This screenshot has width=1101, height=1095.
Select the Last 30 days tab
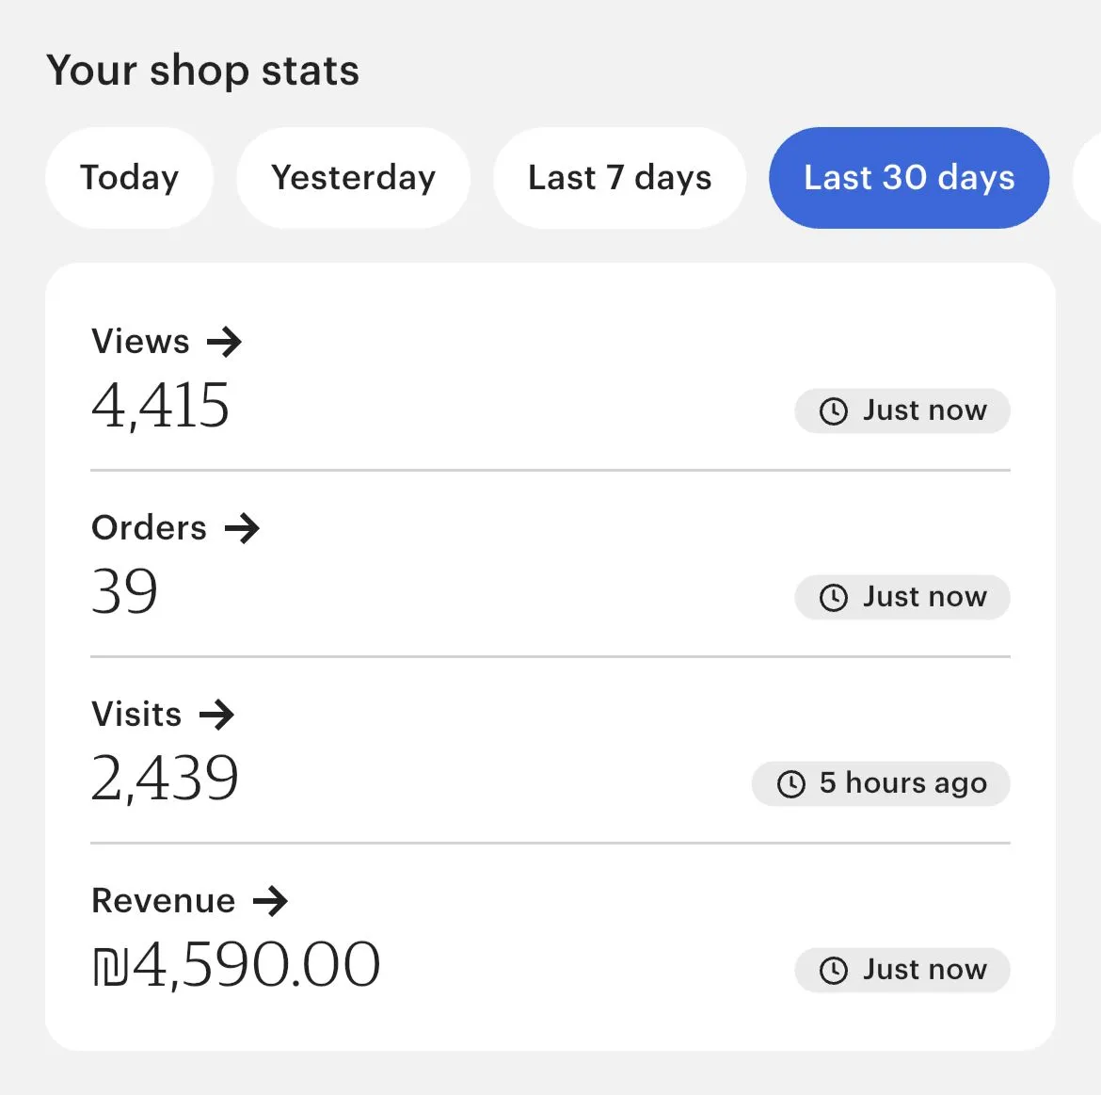click(909, 178)
